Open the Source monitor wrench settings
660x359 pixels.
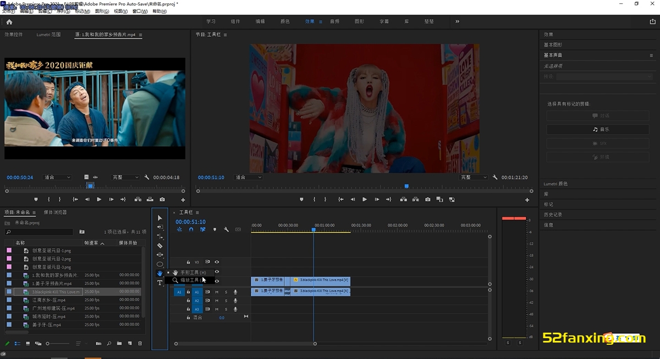(x=147, y=177)
